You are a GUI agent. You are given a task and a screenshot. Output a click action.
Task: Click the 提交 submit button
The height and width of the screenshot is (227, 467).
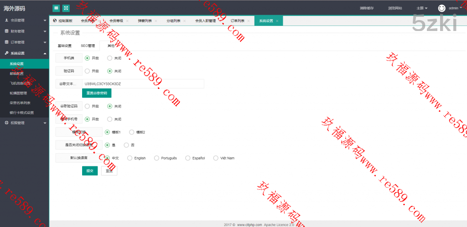point(90,171)
